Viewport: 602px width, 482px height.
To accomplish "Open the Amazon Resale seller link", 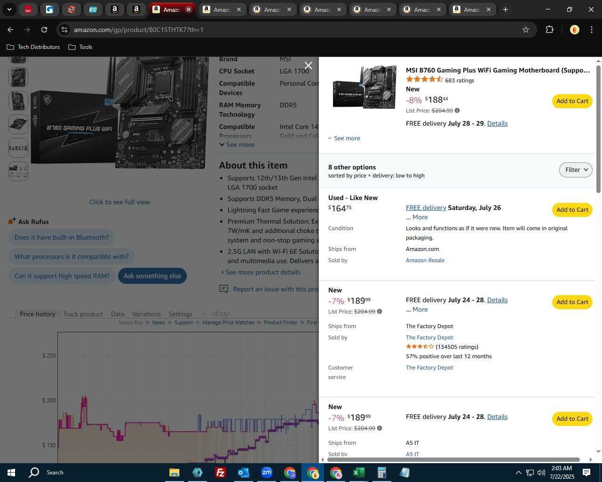I will [425, 260].
